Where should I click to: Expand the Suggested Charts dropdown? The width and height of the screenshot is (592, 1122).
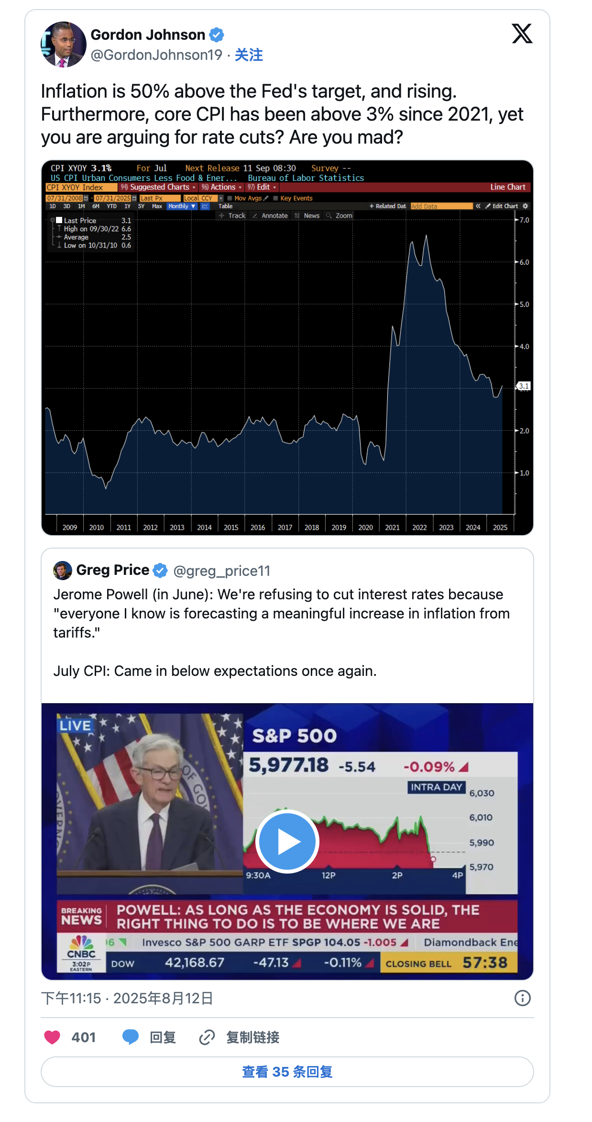click(x=159, y=187)
